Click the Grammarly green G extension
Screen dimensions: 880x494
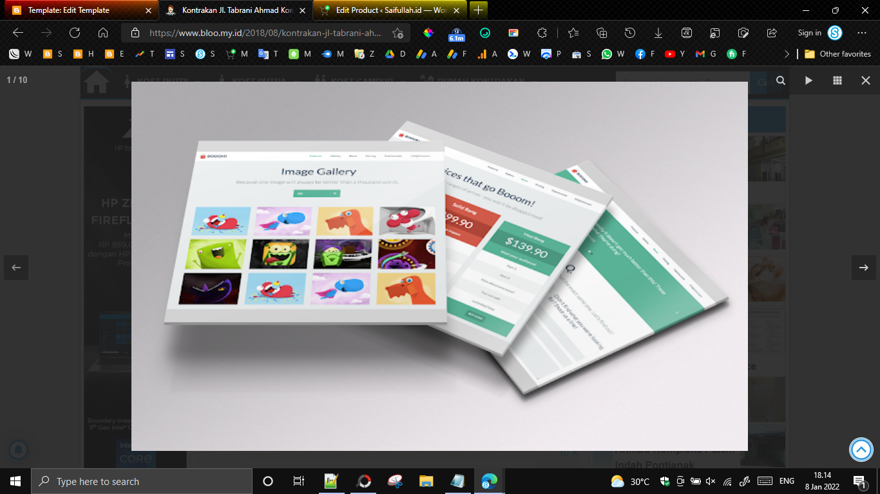[485, 33]
